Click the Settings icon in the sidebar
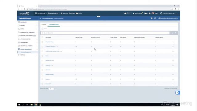 pos(19,55)
